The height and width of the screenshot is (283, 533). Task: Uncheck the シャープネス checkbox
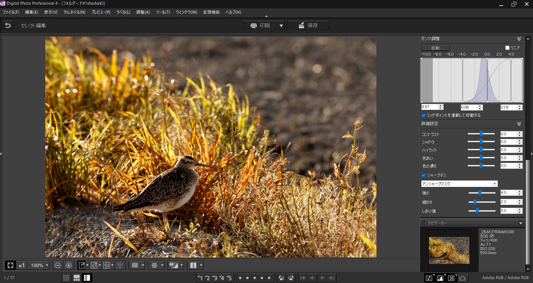[424, 175]
